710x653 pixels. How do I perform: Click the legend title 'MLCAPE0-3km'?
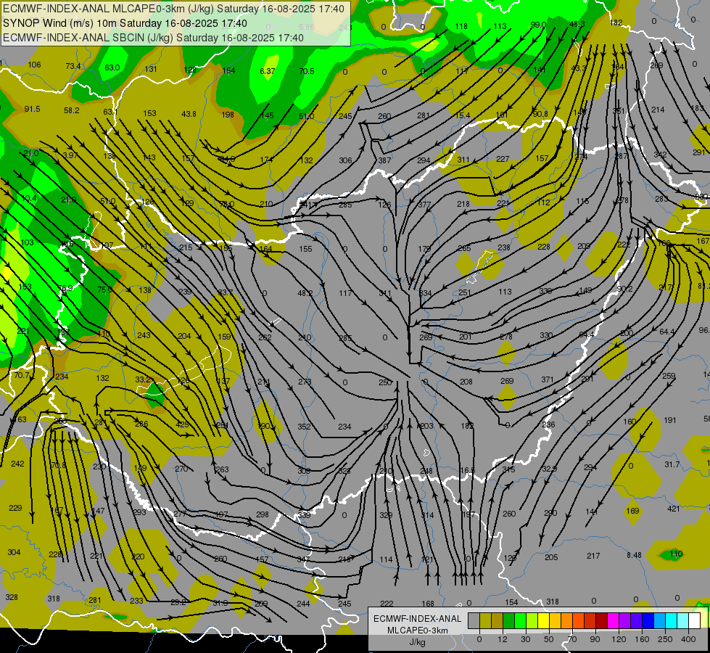click(418, 631)
